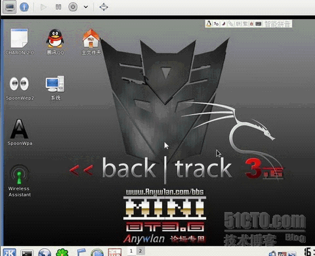Click the input bar keyboard icon
The image size is (315, 256).
tap(259, 24)
